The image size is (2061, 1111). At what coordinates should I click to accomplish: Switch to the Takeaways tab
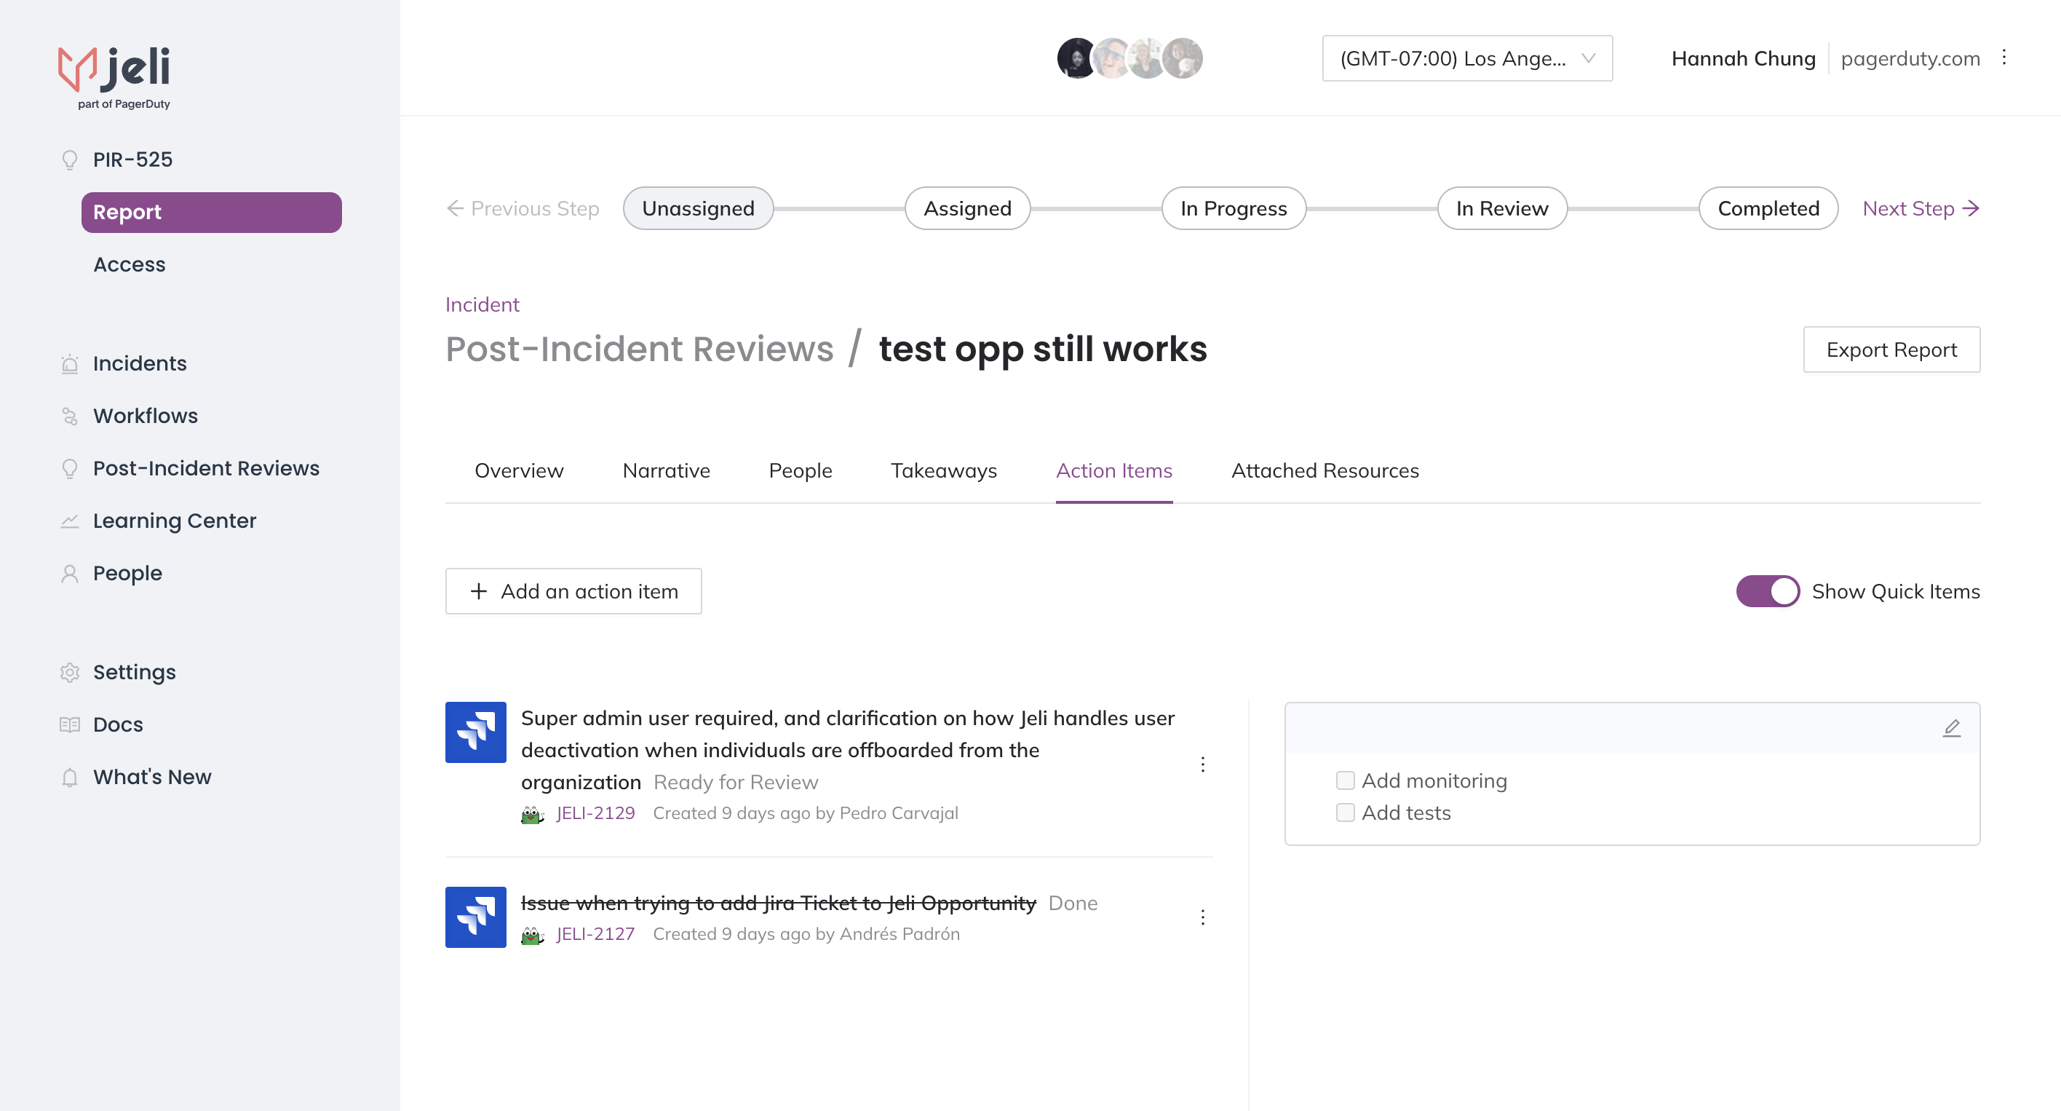coord(943,470)
